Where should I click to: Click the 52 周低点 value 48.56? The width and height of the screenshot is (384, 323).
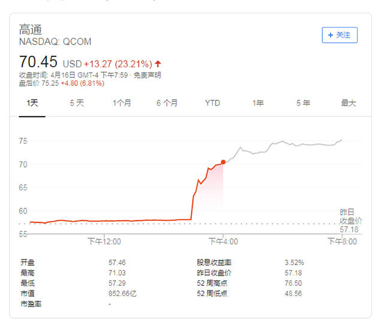[x=293, y=294]
